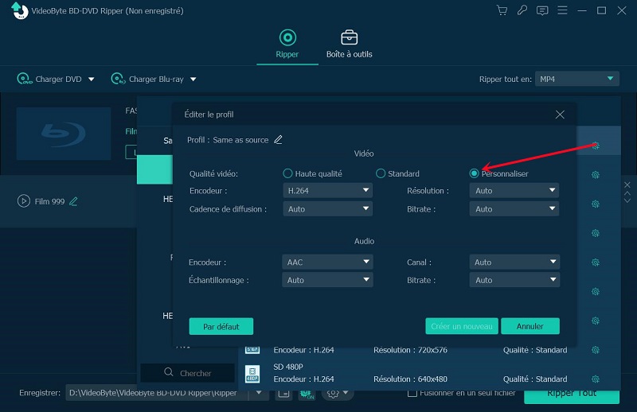The image size is (637, 412).
Task: Open the hamburger menu icon
Action: click(562, 10)
